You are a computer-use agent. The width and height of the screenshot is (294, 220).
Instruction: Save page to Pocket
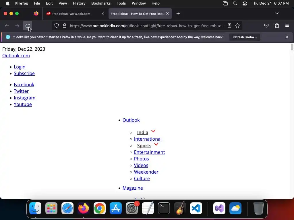(266, 25)
